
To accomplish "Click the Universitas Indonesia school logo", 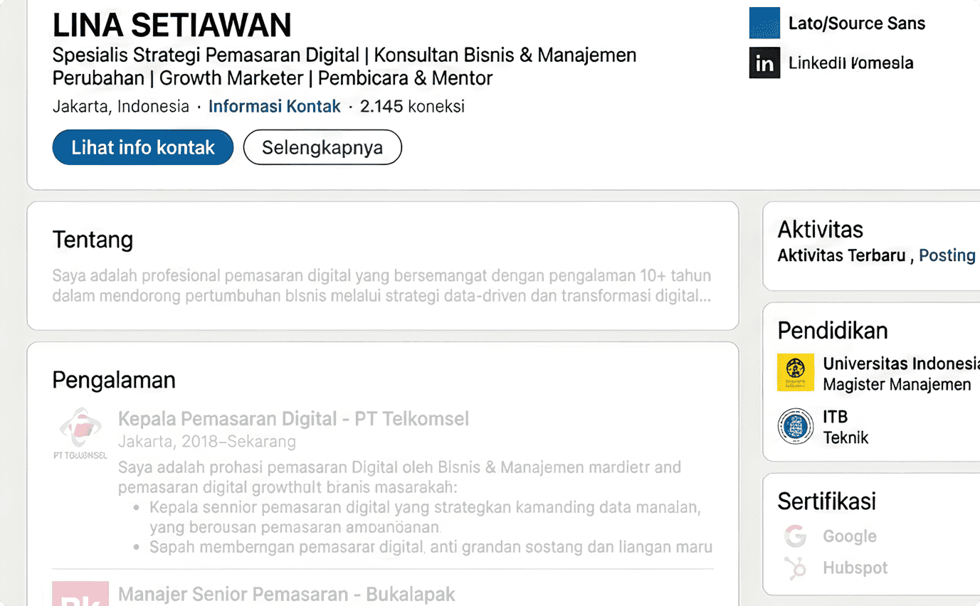I will coord(795,373).
